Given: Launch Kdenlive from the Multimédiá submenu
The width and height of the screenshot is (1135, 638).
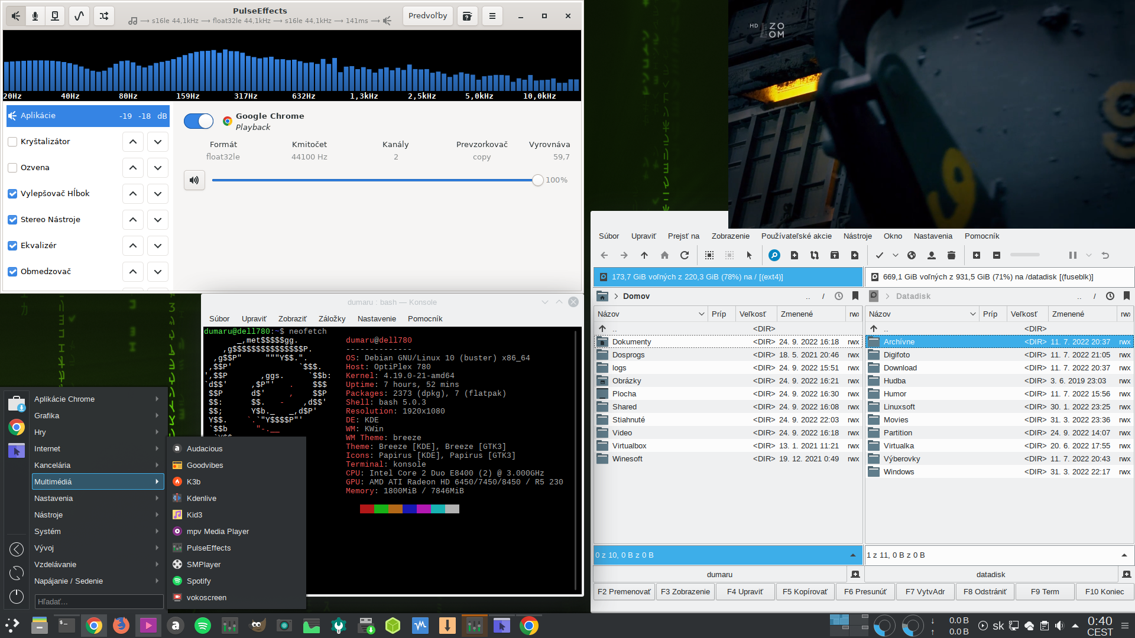Looking at the screenshot, I should coord(202,499).
